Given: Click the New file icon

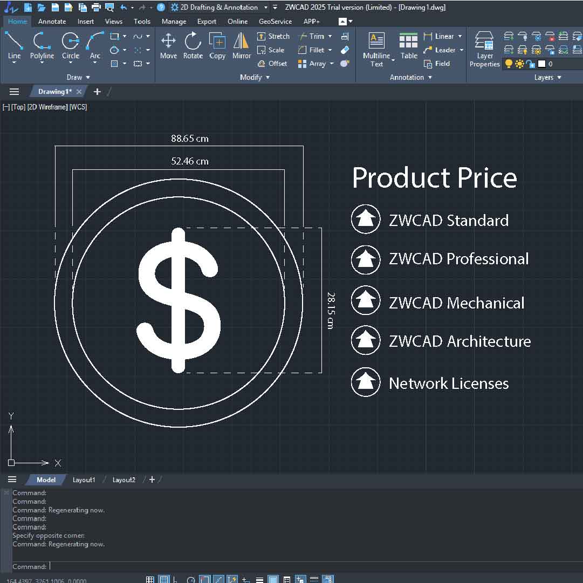Looking at the screenshot, I should 28,7.
